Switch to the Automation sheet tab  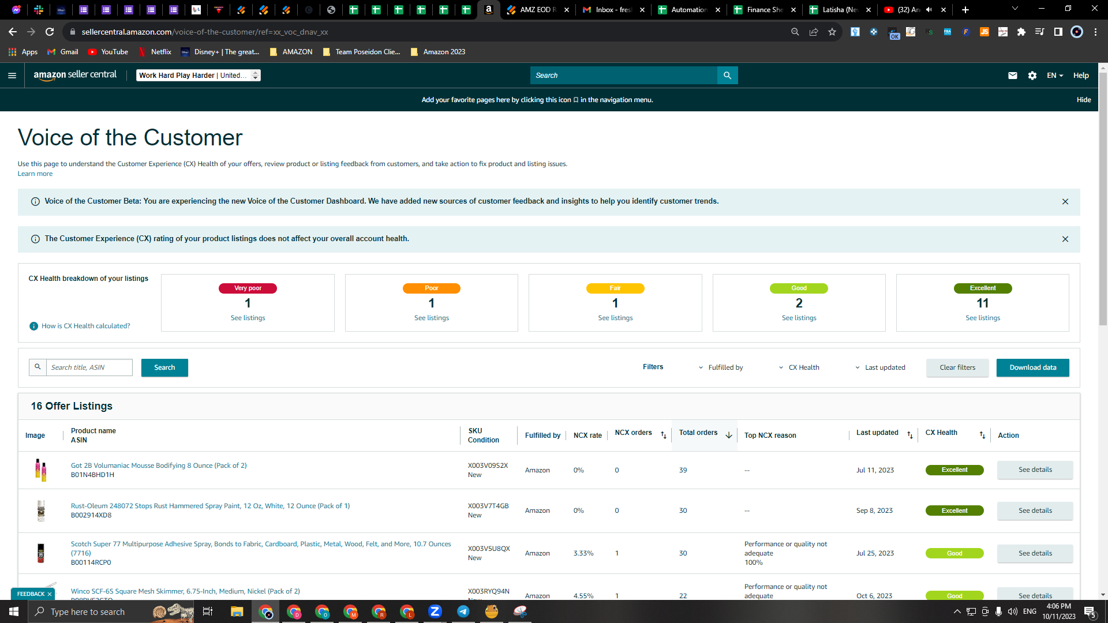point(688,10)
